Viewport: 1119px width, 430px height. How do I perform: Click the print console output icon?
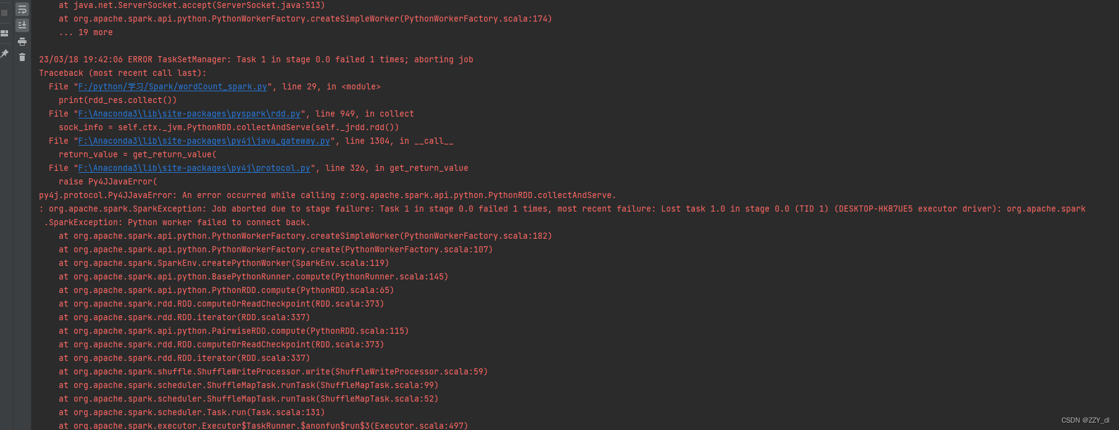pos(22,41)
